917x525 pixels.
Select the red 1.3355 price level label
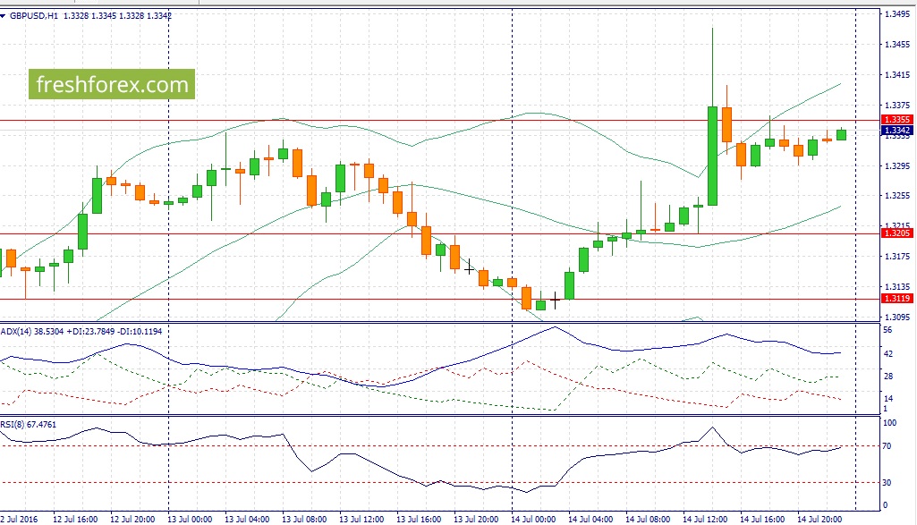coord(896,119)
